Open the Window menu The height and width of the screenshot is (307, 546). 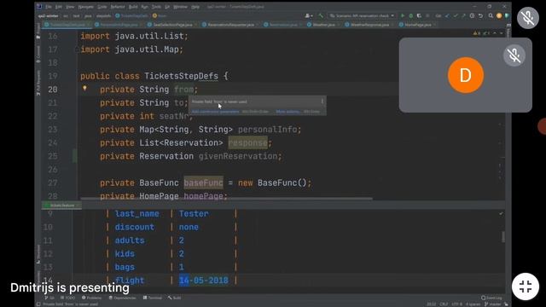point(180,7)
